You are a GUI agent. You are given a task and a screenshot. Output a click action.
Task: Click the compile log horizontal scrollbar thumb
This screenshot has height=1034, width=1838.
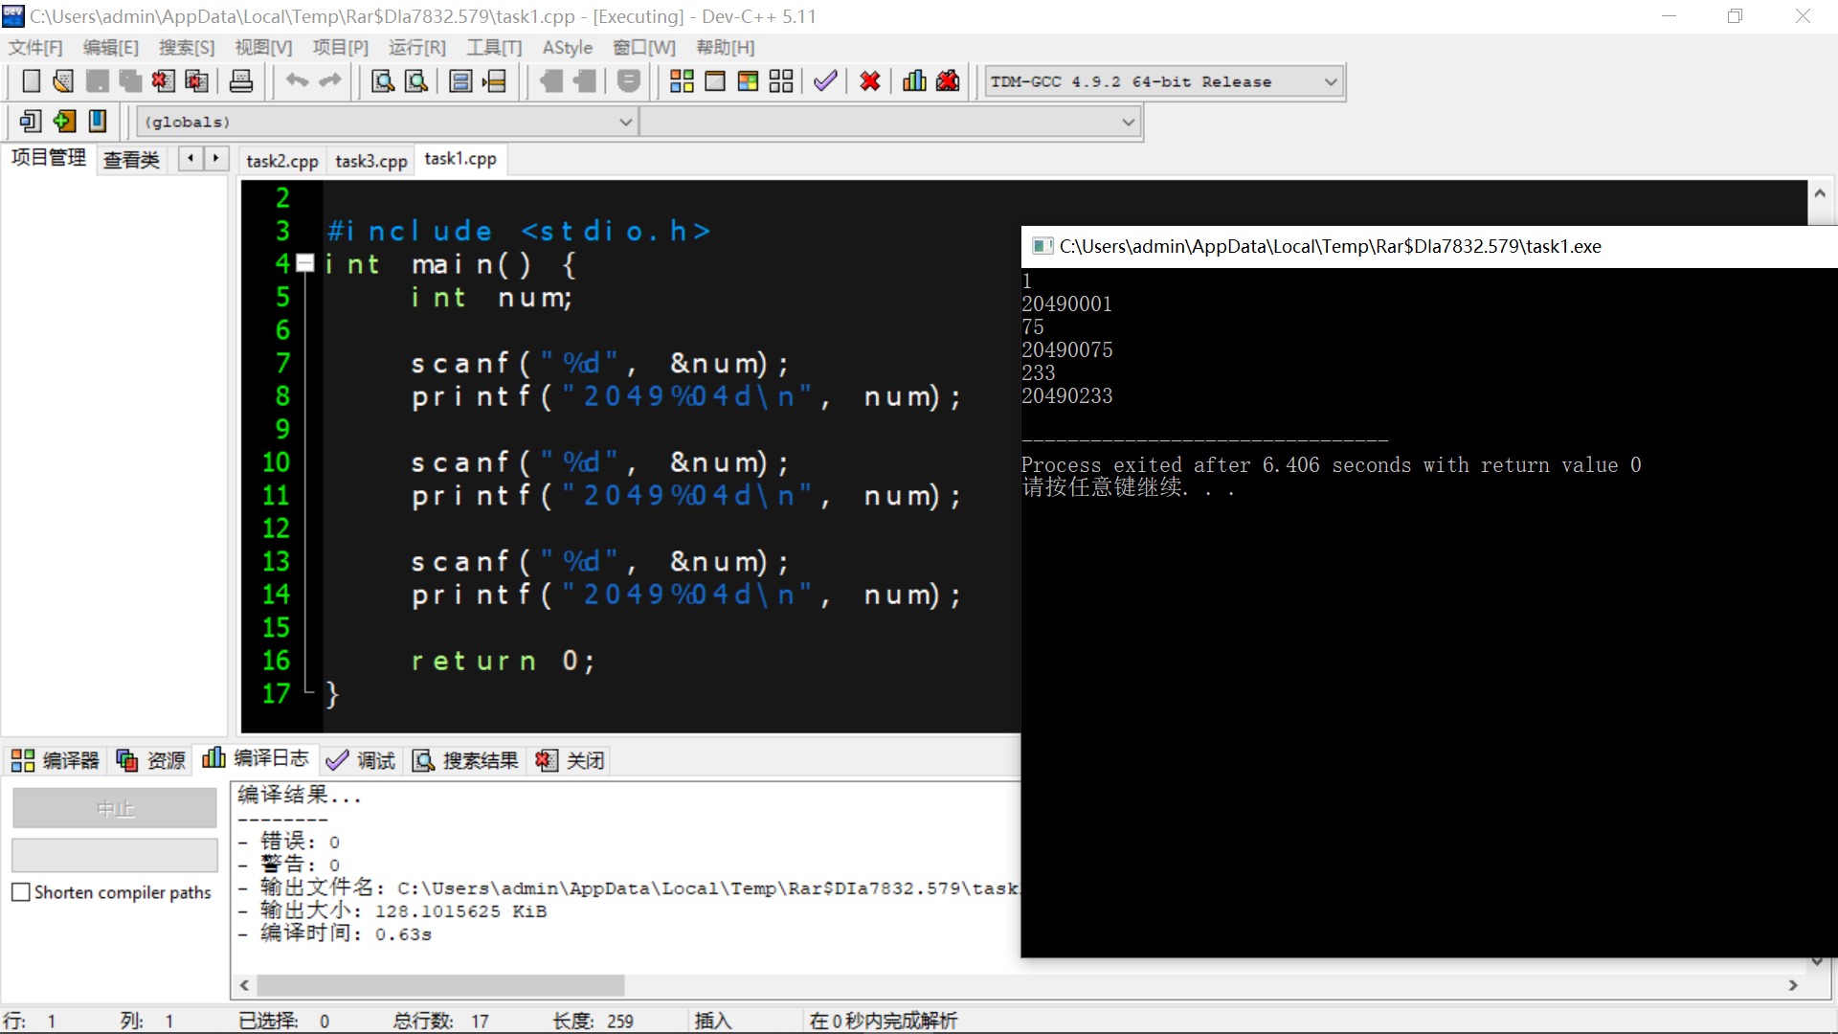point(440,985)
